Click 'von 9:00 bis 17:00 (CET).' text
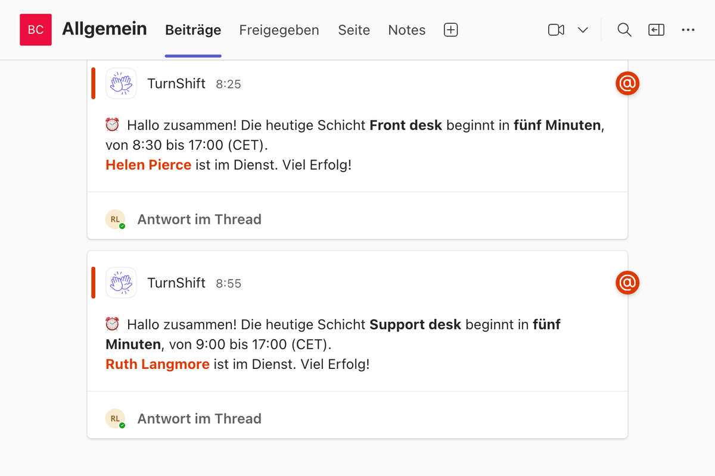 pos(250,345)
